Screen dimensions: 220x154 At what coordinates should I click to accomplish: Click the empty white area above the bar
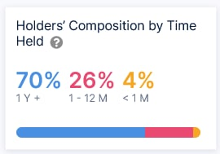click(x=110, y=116)
